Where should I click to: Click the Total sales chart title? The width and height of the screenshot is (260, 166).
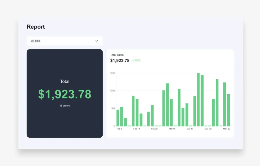117,55
